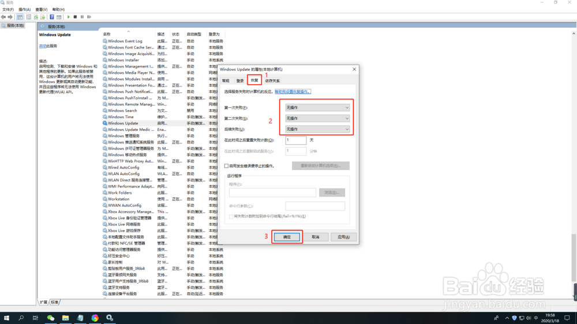The image size is (577, 324).
Task: Open 第一次失败 action dropdown
Action: [x=317, y=107]
